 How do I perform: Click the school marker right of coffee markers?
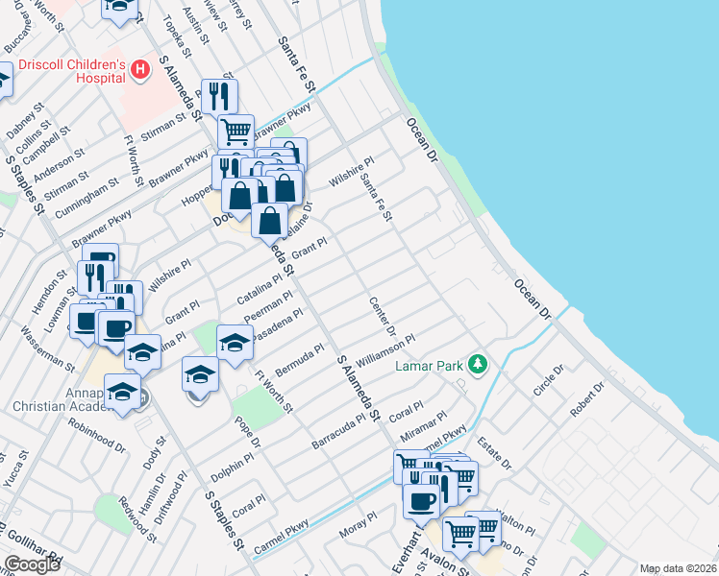coord(142,351)
